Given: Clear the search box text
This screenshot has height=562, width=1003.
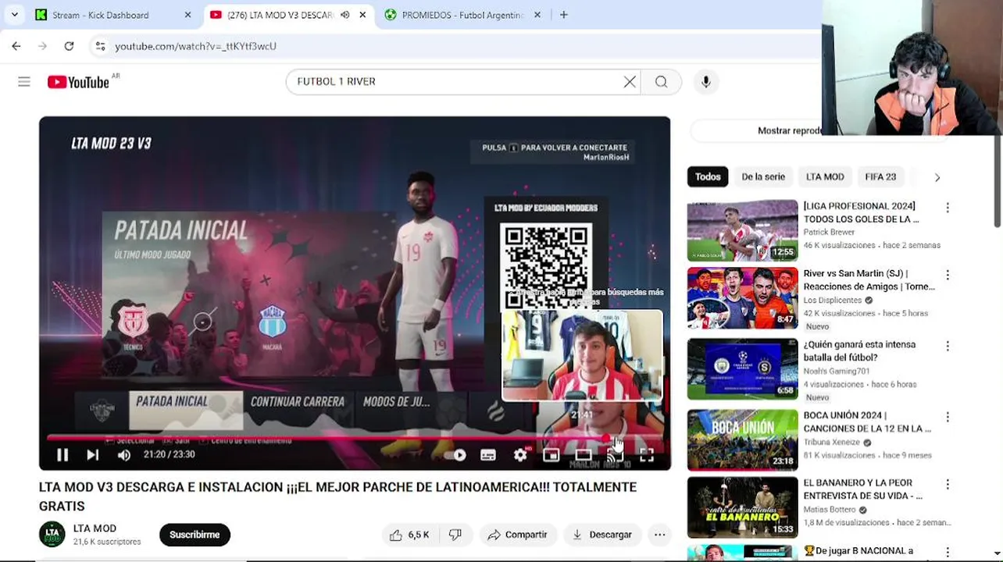Looking at the screenshot, I should pos(630,82).
